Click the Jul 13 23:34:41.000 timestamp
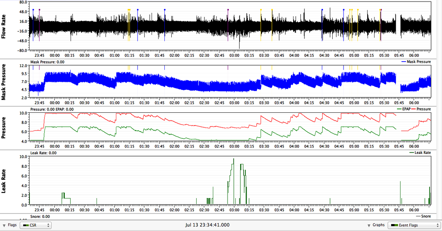Screen dimensions: 442x231 point(207,225)
